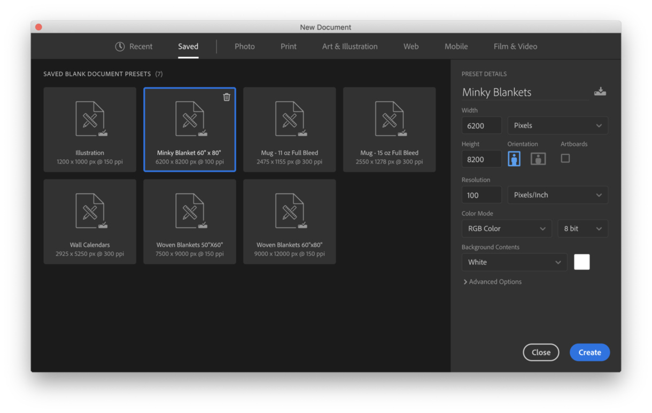Screen dimensions: 652x413
Task: Click the Create button
Action: click(x=589, y=352)
